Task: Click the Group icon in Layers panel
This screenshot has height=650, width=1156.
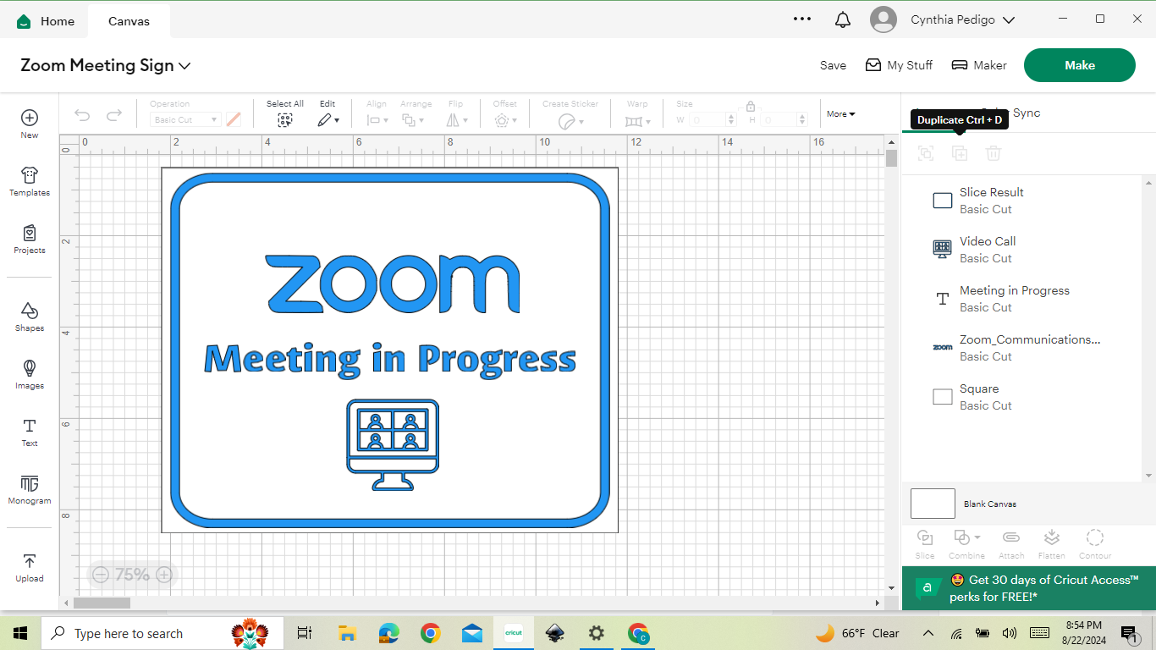Action: (x=926, y=153)
